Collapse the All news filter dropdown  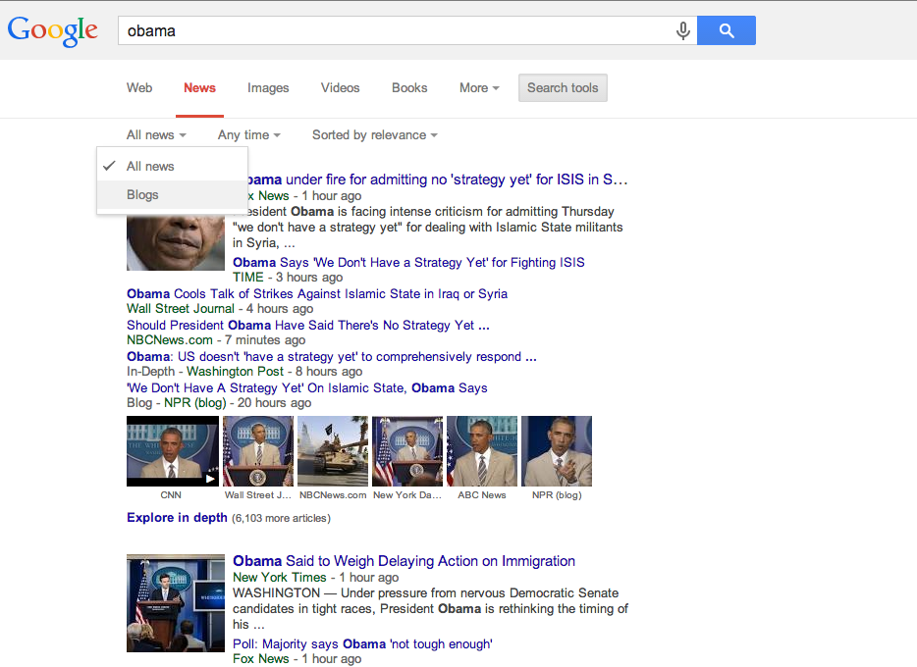point(156,135)
